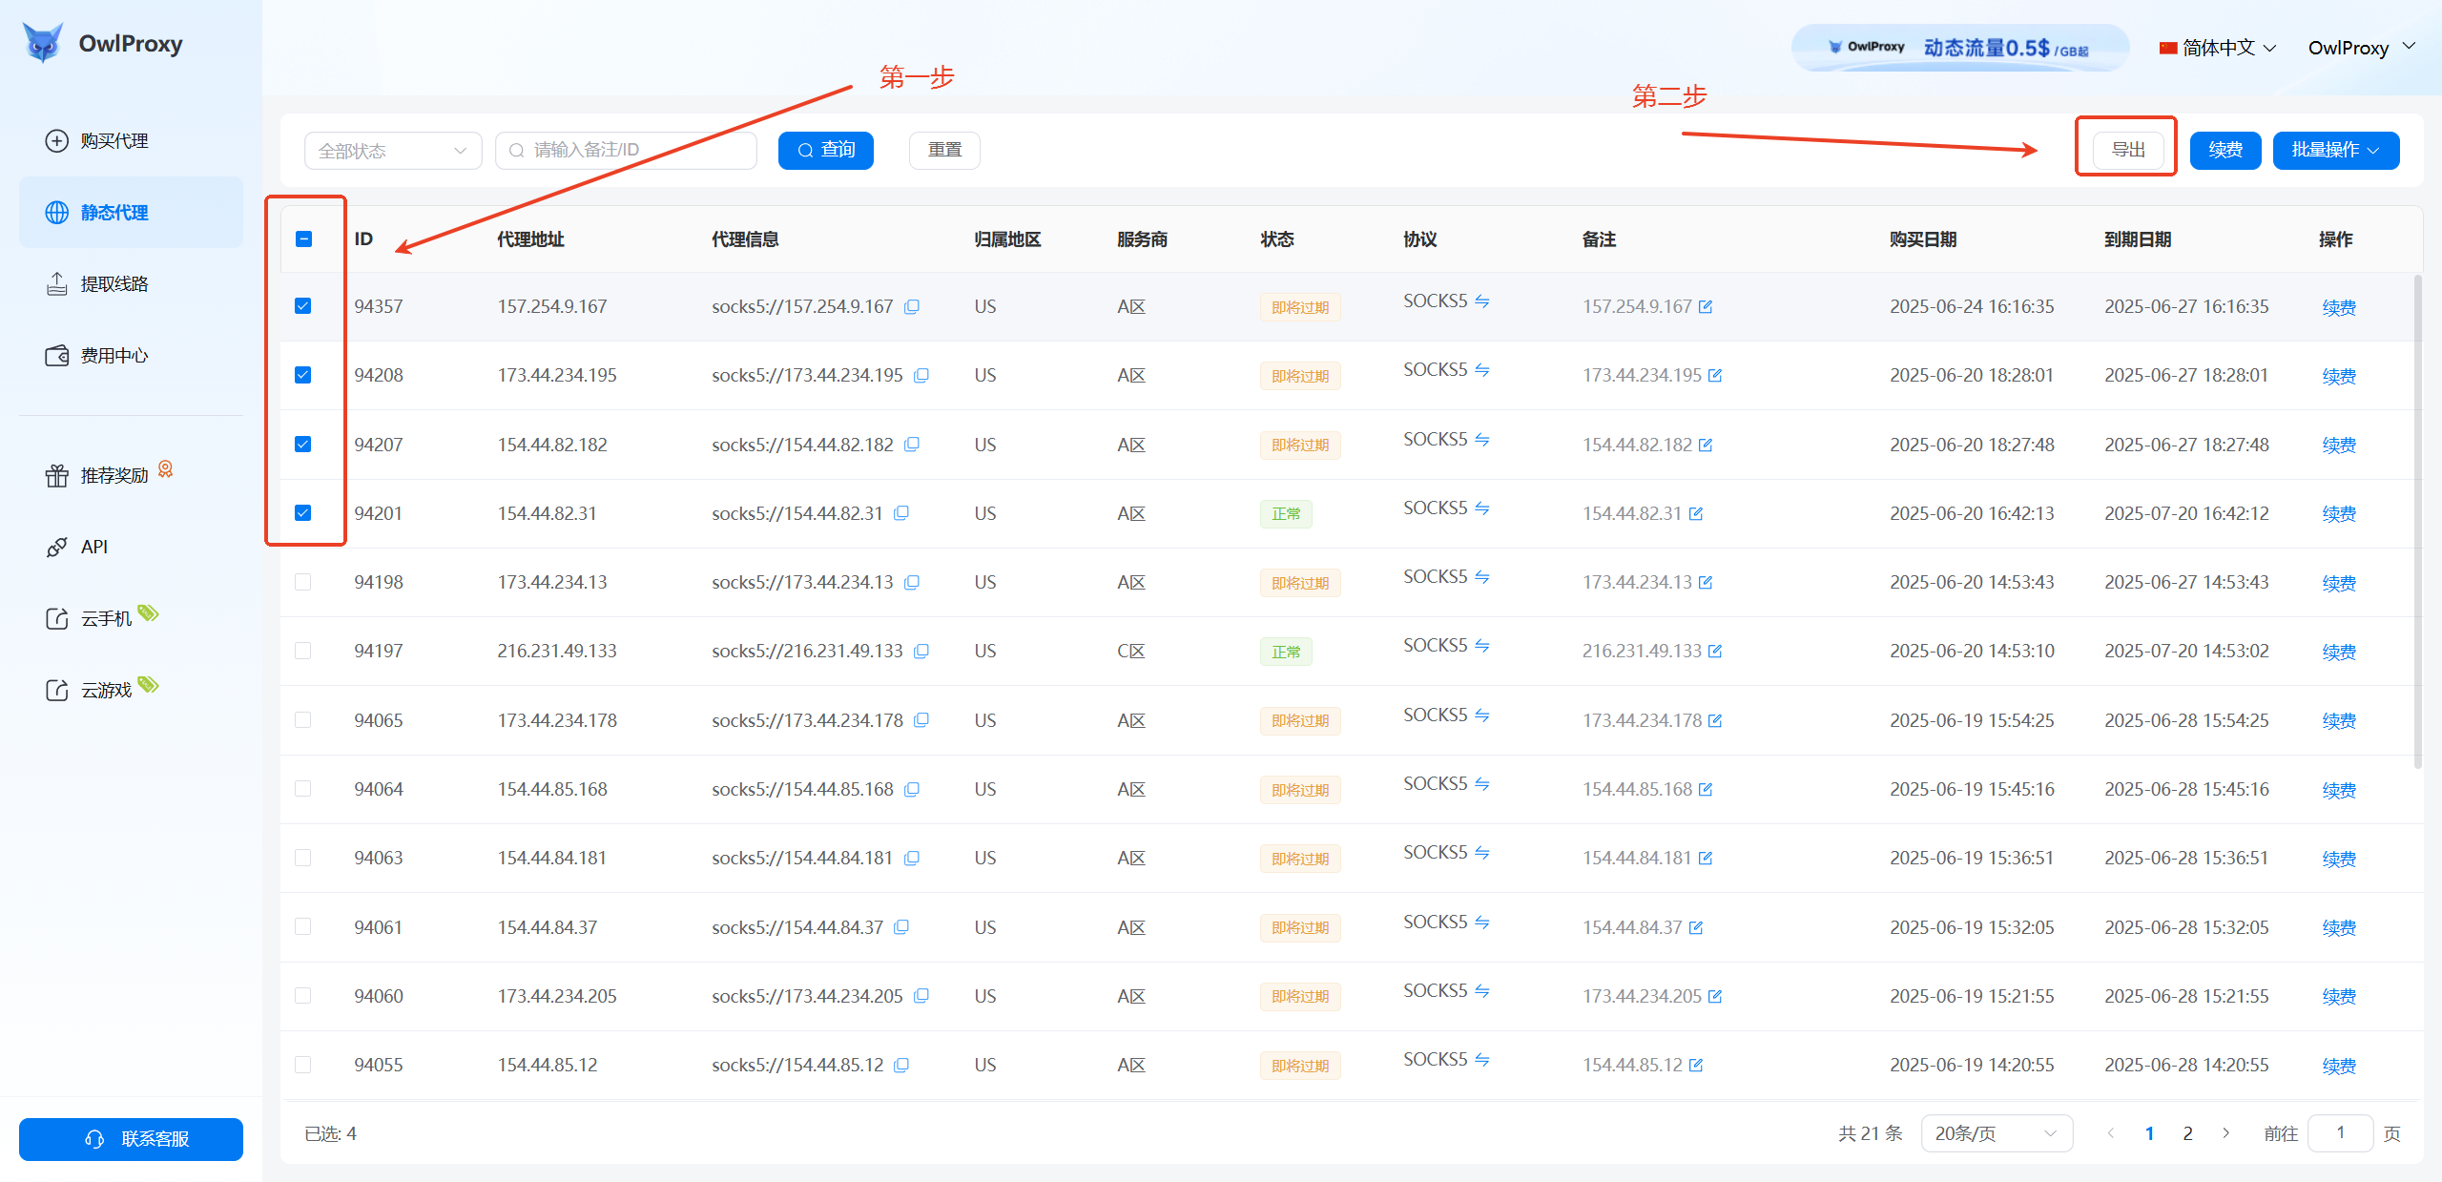Open the 20条/页 page size dropdown
The image size is (2442, 1182).
click(x=1996, y=1133)
